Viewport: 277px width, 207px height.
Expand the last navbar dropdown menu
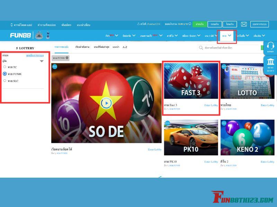coord(259,36)
